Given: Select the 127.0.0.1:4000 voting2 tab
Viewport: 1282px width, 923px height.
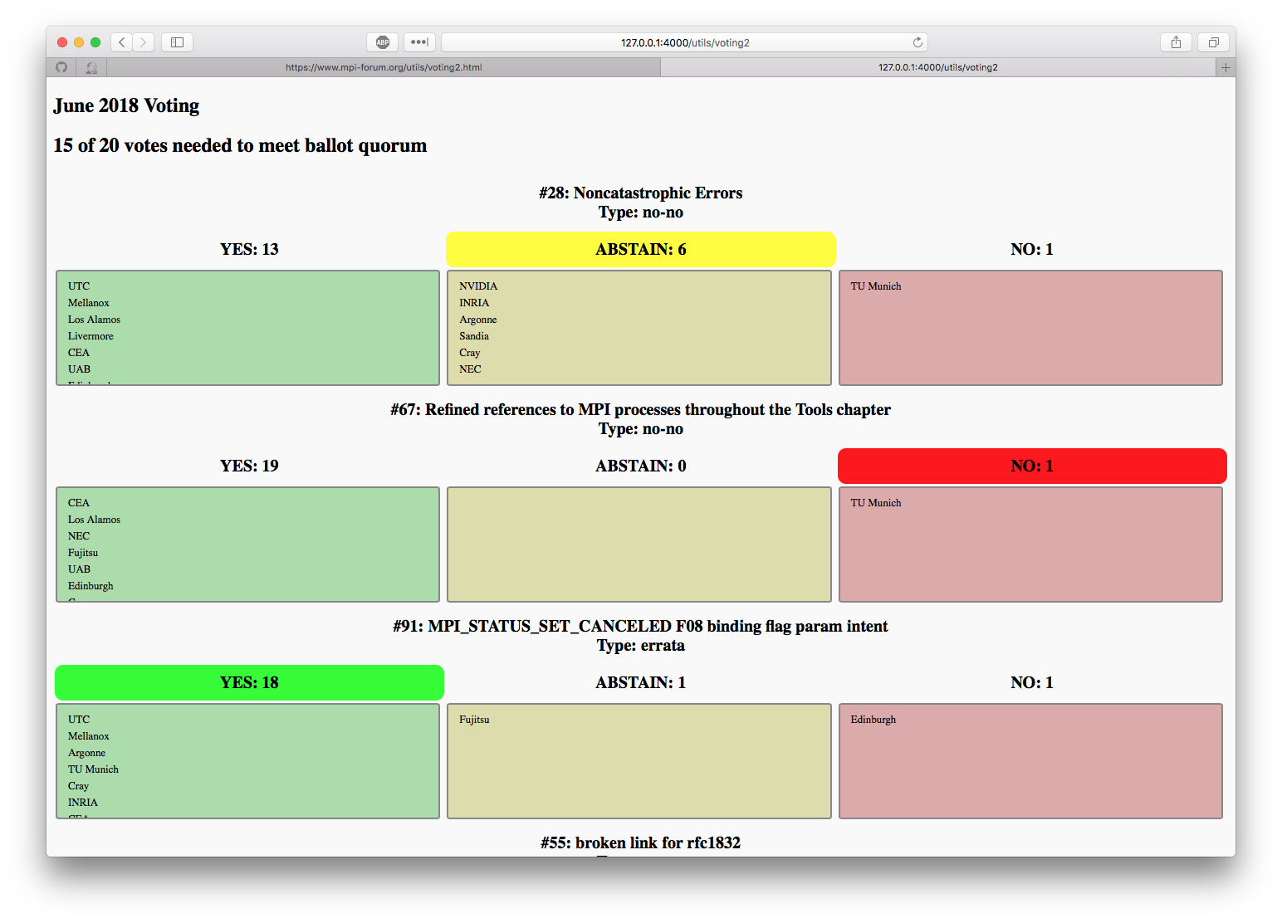Looking at the screenshot, I should [x=938, y=67].
